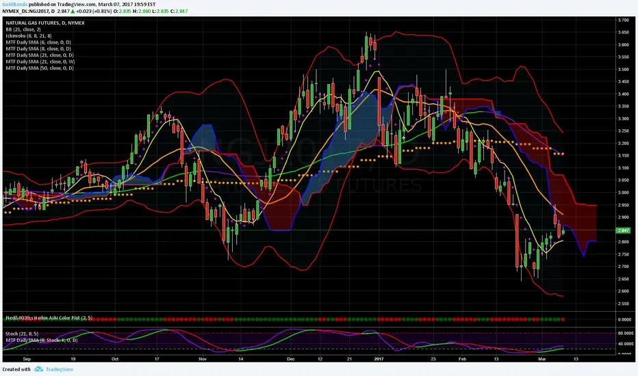
Task: Click the 40.000 stochastic axis label
Action: (x=624, y=344)
